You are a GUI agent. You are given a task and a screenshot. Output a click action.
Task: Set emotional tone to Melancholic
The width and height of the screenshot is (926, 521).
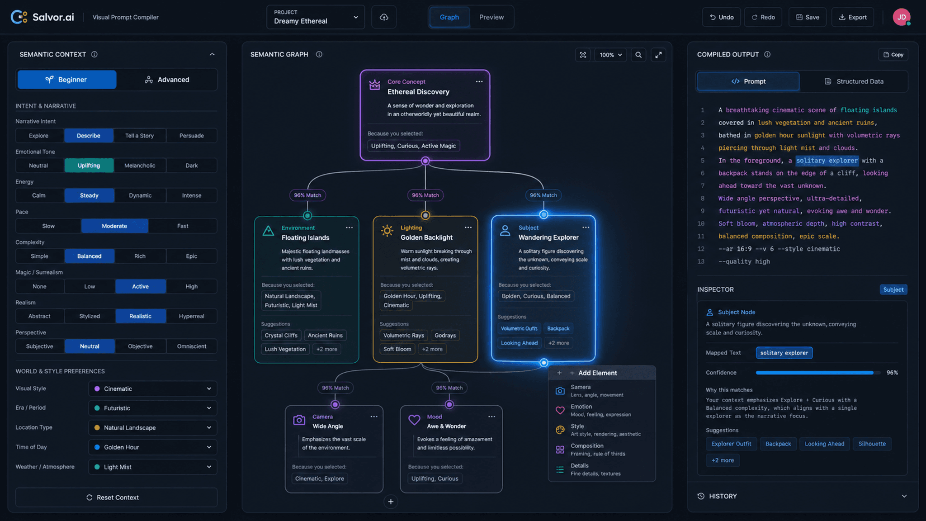pos(140,166)
